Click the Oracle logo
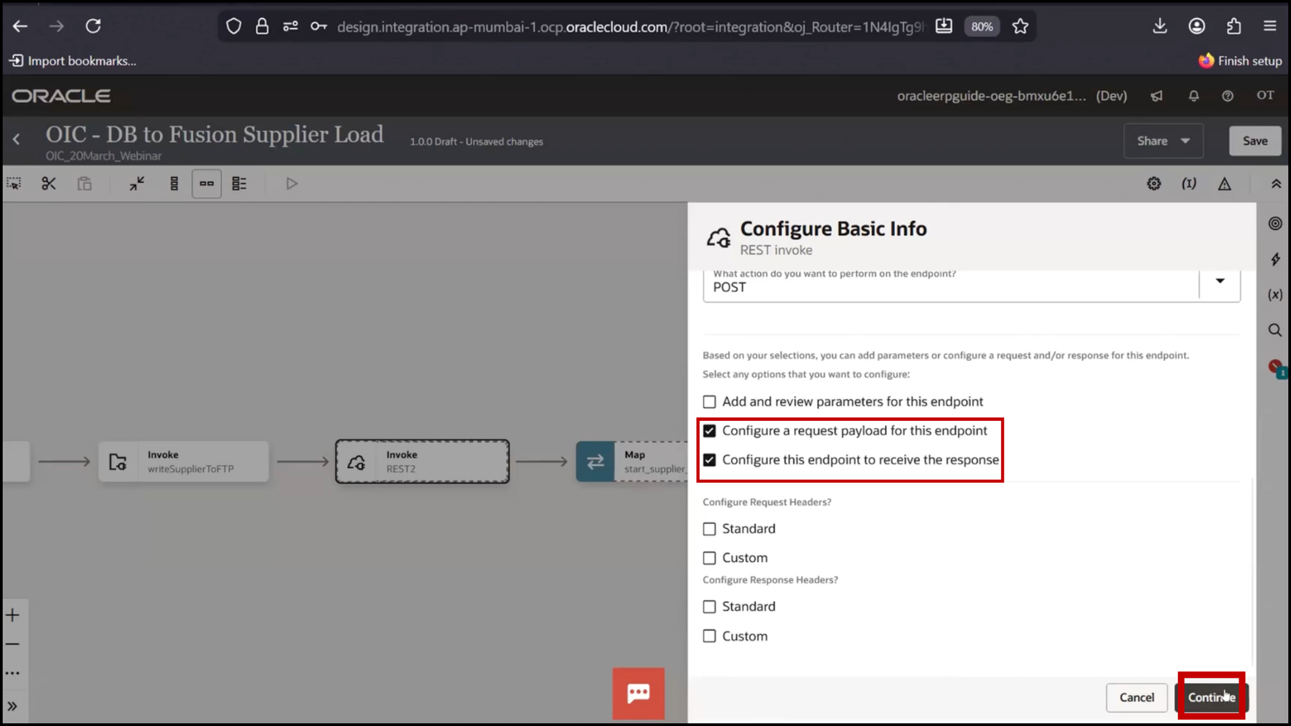The image size is (1291, 726). pos(61,96)
